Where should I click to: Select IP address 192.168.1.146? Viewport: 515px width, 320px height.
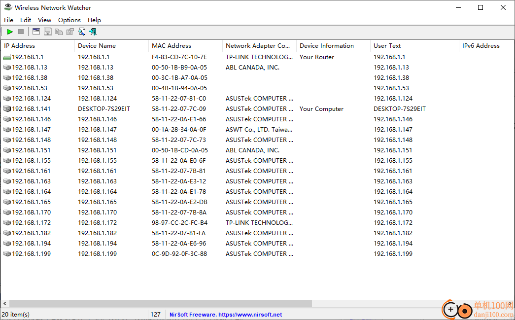[32, 119]
